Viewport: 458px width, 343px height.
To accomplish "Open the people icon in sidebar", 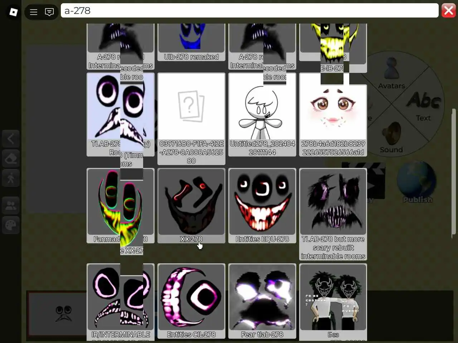I will 11,206.
